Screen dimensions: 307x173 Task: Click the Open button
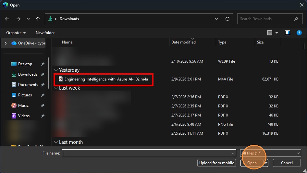tap(252, 163)
